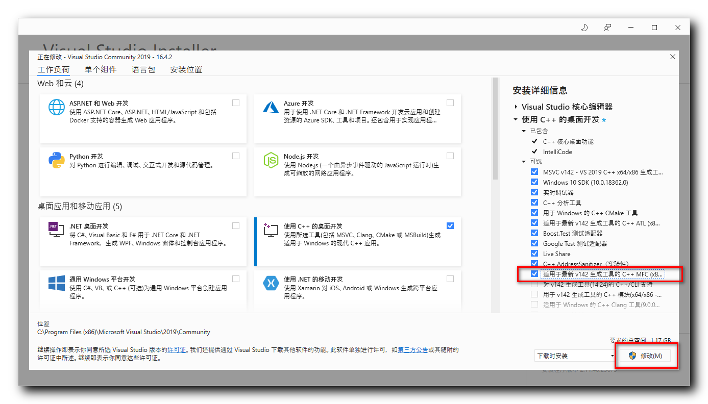Click the 桌面应用和移动应用 (5) heading
Screen dimensions: 708x404
click(80, 206)
